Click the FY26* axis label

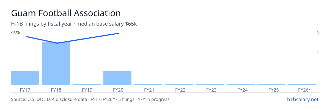[304, 90]
